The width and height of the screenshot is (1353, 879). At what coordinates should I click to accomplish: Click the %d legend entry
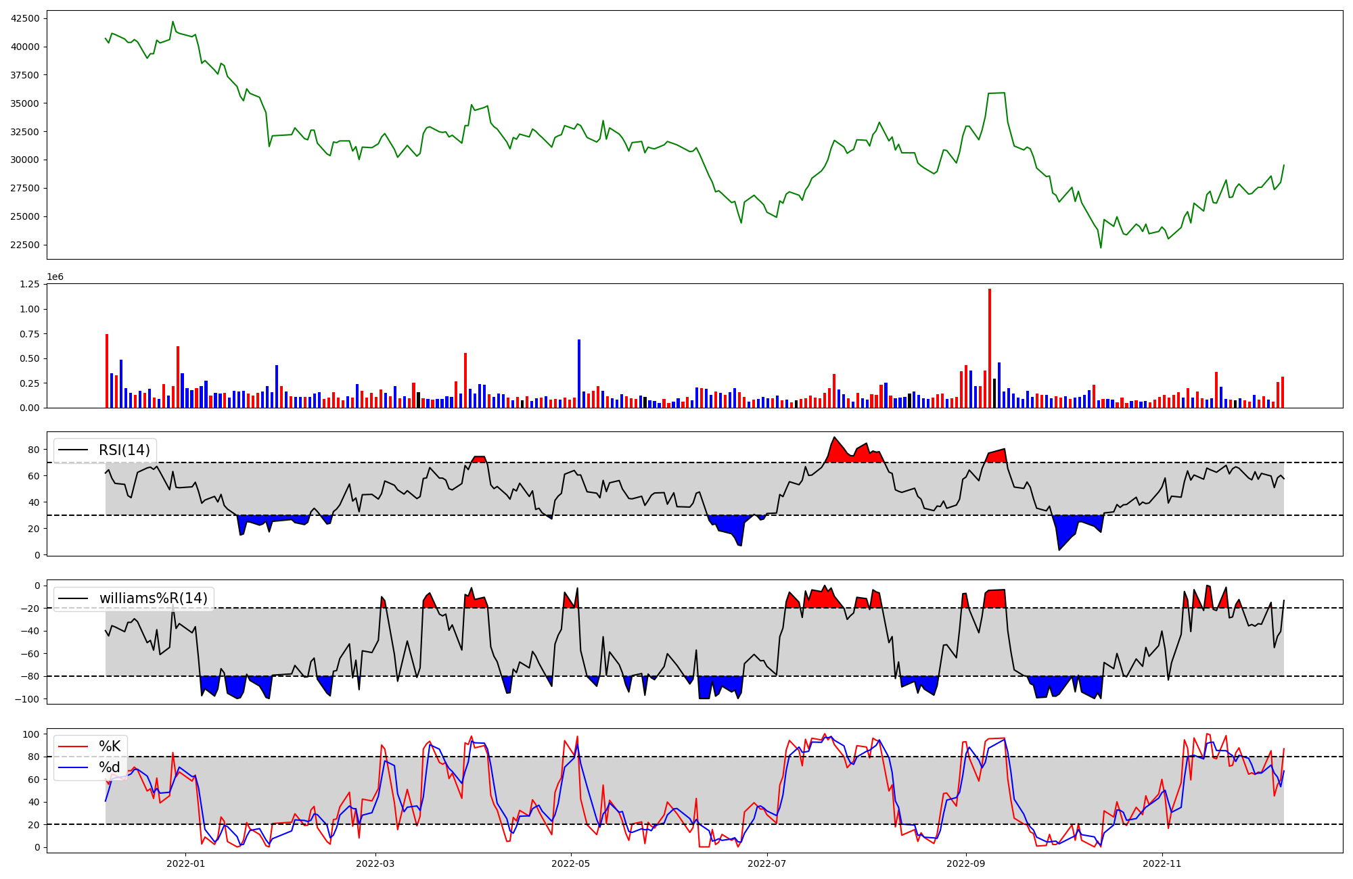pyautogui.click(x=110, y=767)
